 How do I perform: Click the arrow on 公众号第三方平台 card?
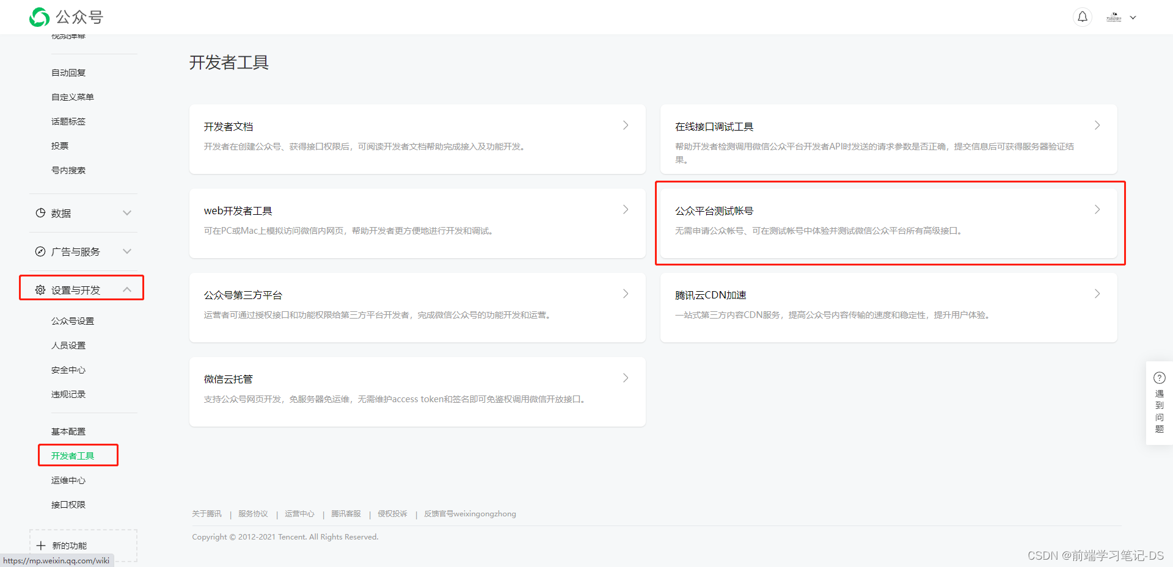click(x=626, y=294)
